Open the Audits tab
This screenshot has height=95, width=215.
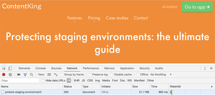[x=159, y=68]
